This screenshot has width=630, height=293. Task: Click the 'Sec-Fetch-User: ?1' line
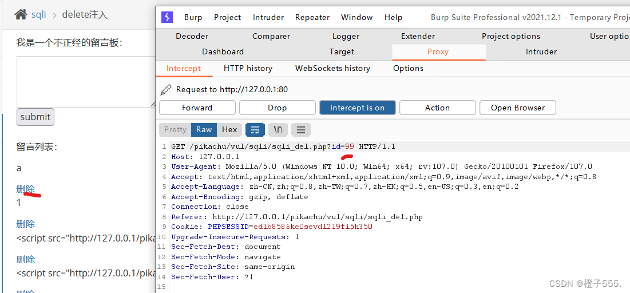pos(212,277)
